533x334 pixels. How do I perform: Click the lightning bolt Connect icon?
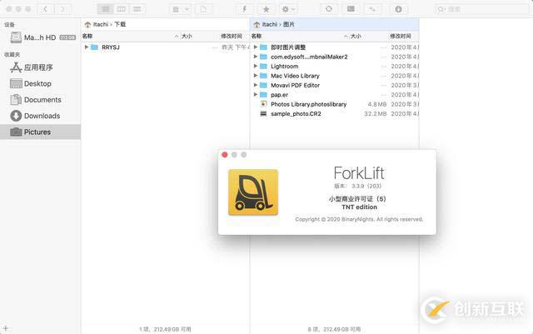click(244, 9)
